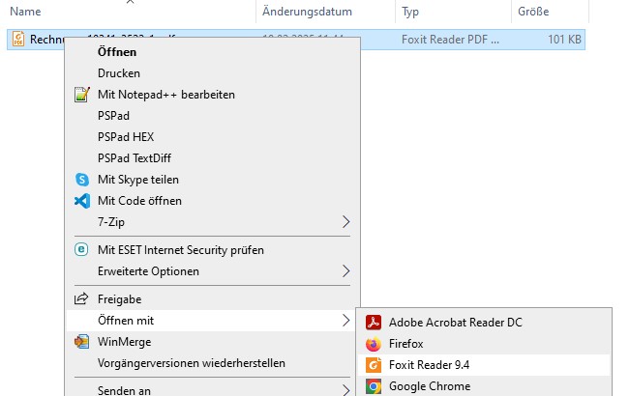Screen dimensions: 630x396
Task: Click the WinMerge icon
Action: pyautogui.click(x=82, y=342)
